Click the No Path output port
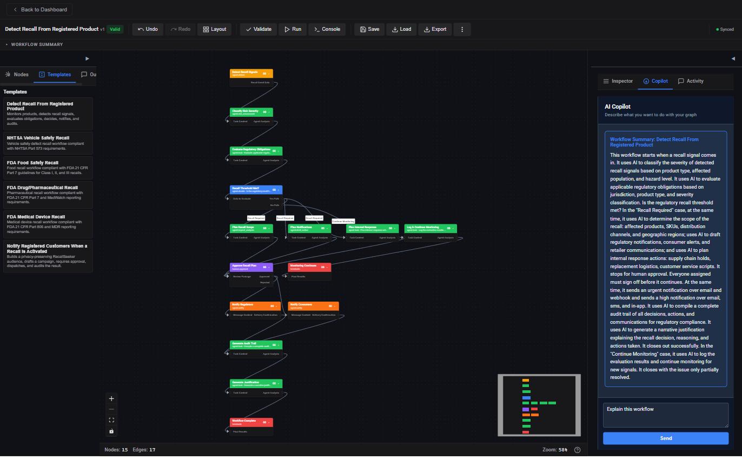This screenshot has height=473, width=742. tap(275, 205)
